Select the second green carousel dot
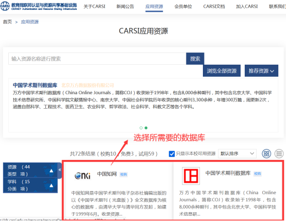 (x=146, y=128)
